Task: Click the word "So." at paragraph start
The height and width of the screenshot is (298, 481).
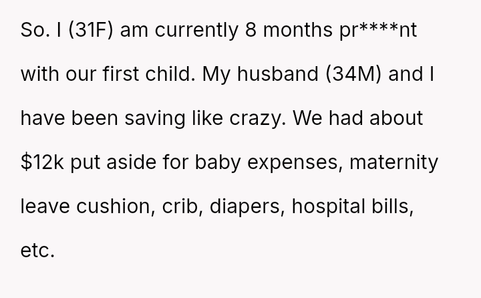Action: (33, 31)
